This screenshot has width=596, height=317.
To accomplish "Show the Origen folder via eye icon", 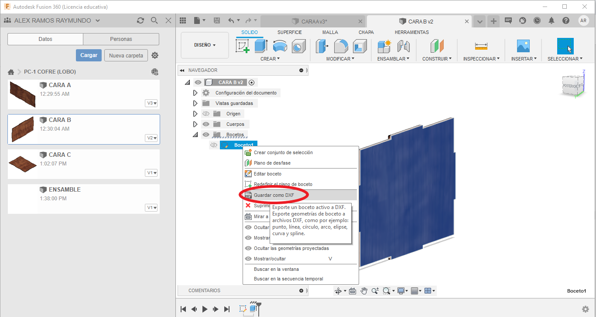I will click(x=206, y=114).
